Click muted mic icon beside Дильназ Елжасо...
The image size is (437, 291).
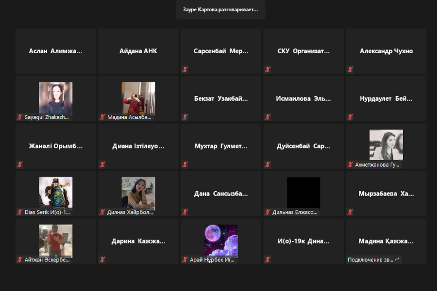[x=268, y=212]
